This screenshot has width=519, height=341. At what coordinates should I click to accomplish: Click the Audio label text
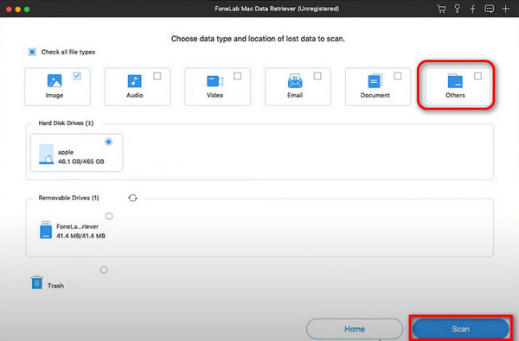135,95
